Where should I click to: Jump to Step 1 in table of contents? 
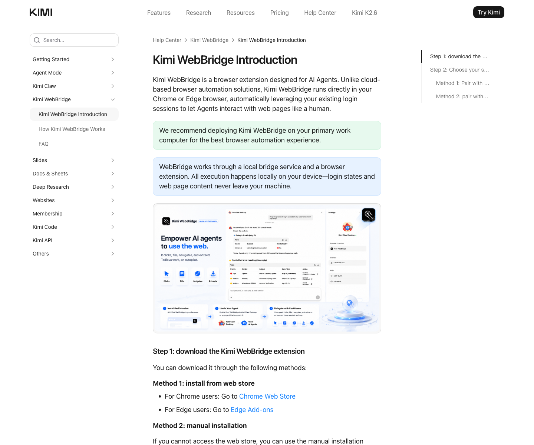459,56
